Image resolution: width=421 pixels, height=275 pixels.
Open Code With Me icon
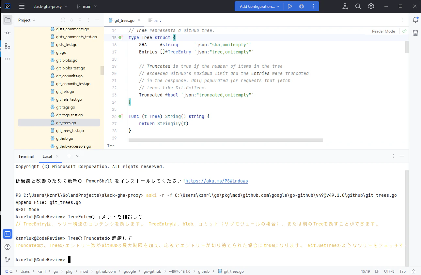345,6
